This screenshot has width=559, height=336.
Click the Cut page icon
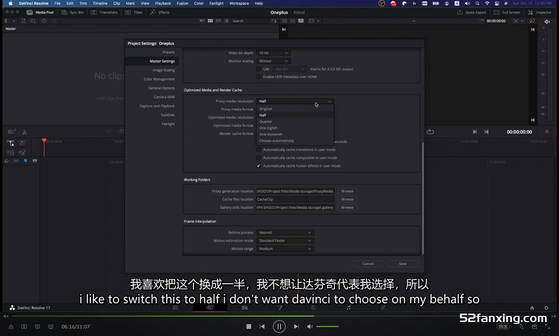pyautogui.click(x=210, y=308)
